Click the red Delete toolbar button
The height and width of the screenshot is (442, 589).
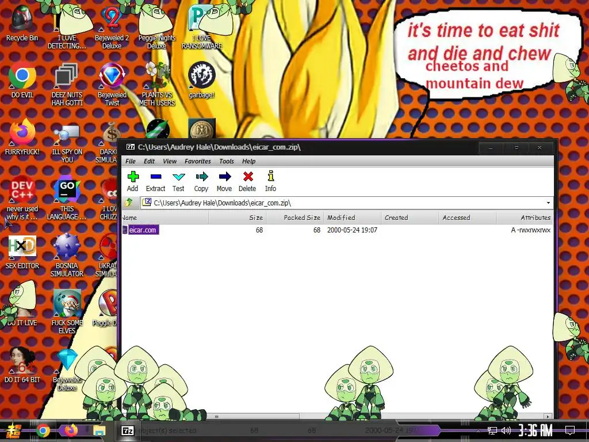pos(247,181)
